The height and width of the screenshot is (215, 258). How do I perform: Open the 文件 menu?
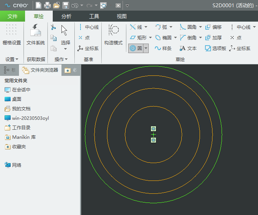pos(13,16)
